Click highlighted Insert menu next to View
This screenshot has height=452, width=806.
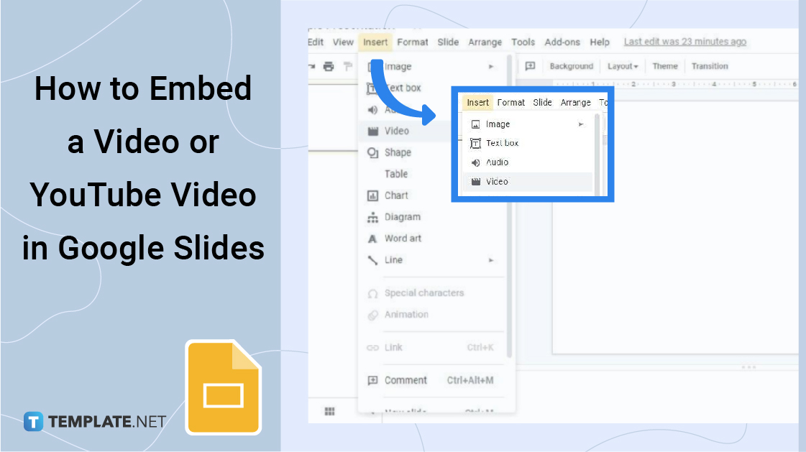375,42
